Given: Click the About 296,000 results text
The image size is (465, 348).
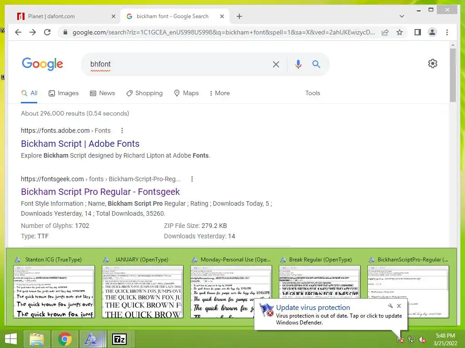Looking at the screenshot, I should click(x=75, y=113).
